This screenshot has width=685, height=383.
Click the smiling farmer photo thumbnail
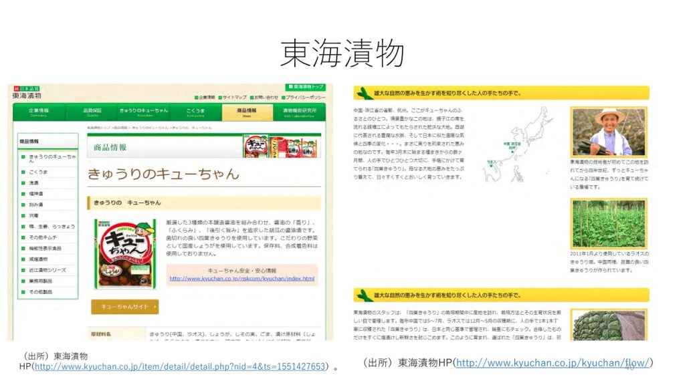click(608, 132)
